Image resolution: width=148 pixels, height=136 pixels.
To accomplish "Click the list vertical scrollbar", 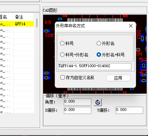I will (37, 23).
